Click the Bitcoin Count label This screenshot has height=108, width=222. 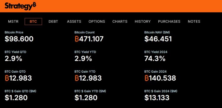pyautogui.click(x=85, y=32)
